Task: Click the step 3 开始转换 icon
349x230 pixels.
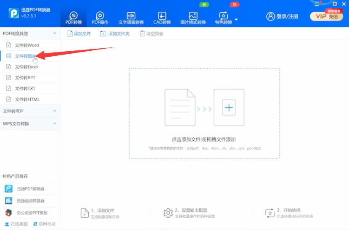Action: [x=270, y=213]
